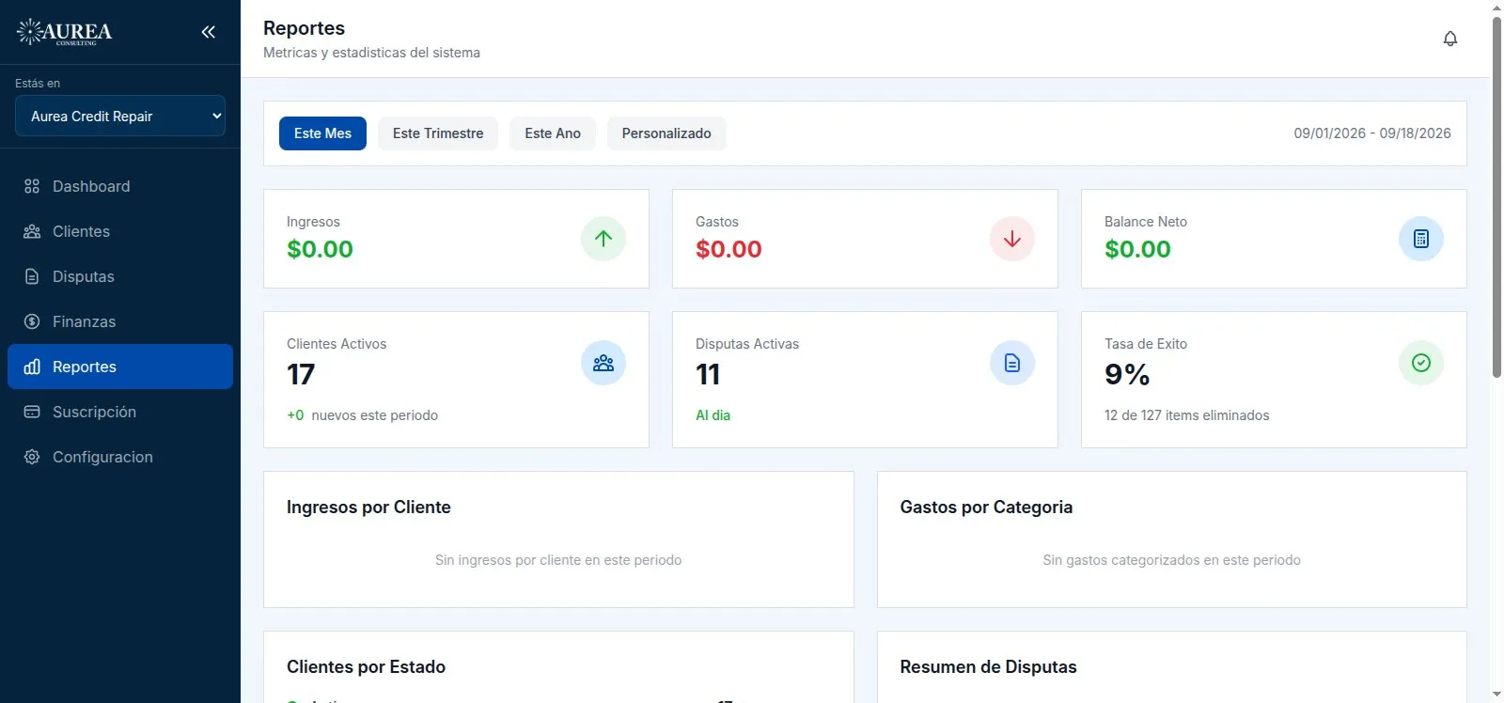Click the Reportes bar-chart icon in sidebar

[32, 367]
